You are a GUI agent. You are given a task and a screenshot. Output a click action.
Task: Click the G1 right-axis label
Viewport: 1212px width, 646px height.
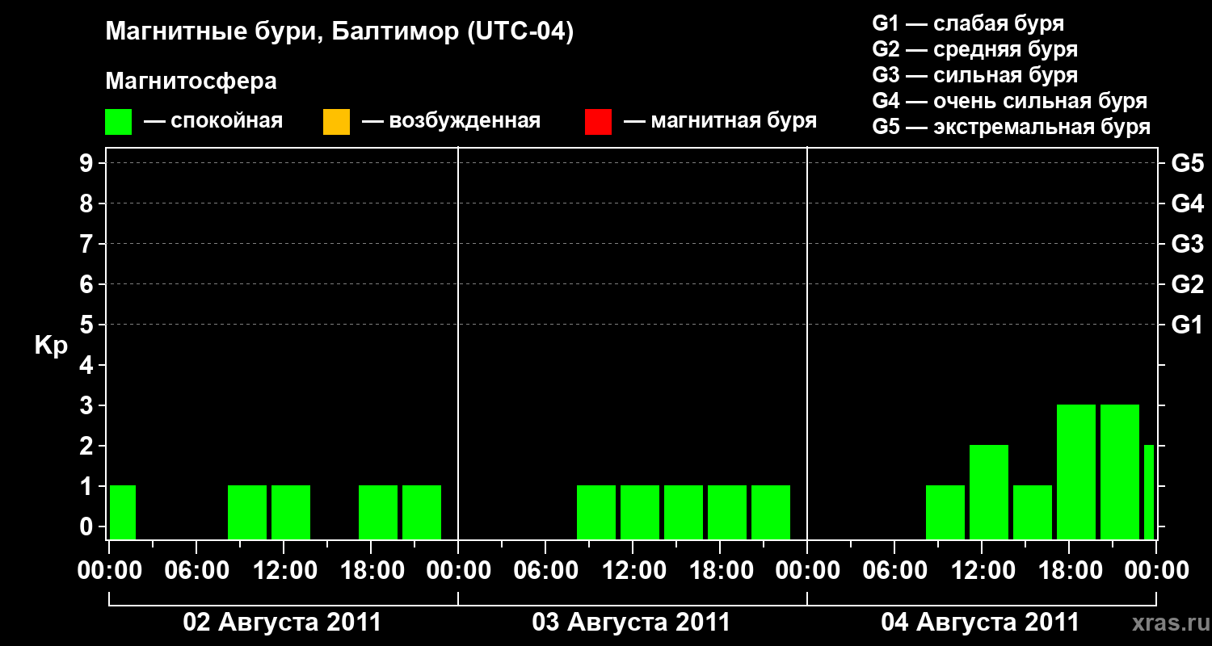pyautogui.click(x=1187, y=325)
